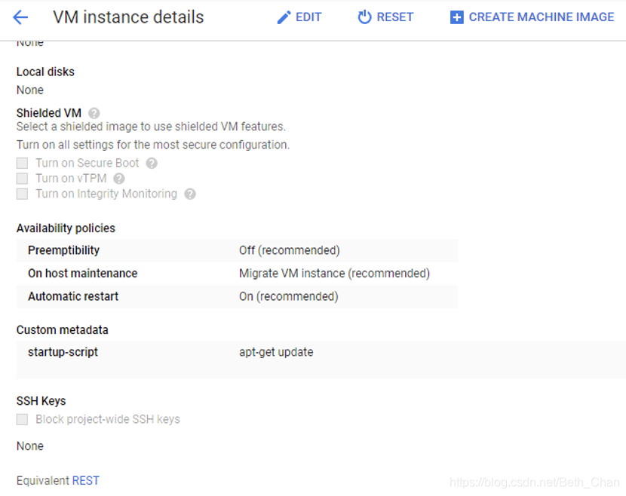Click the EDIT button text
Image resolution: width=626 pixels, height=496 pixels.
coord(308,17)
